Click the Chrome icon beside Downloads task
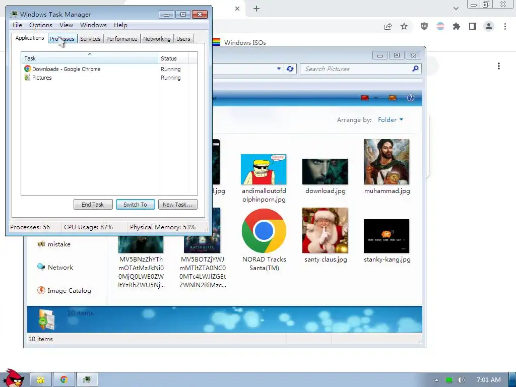 [x=27, y=69]
